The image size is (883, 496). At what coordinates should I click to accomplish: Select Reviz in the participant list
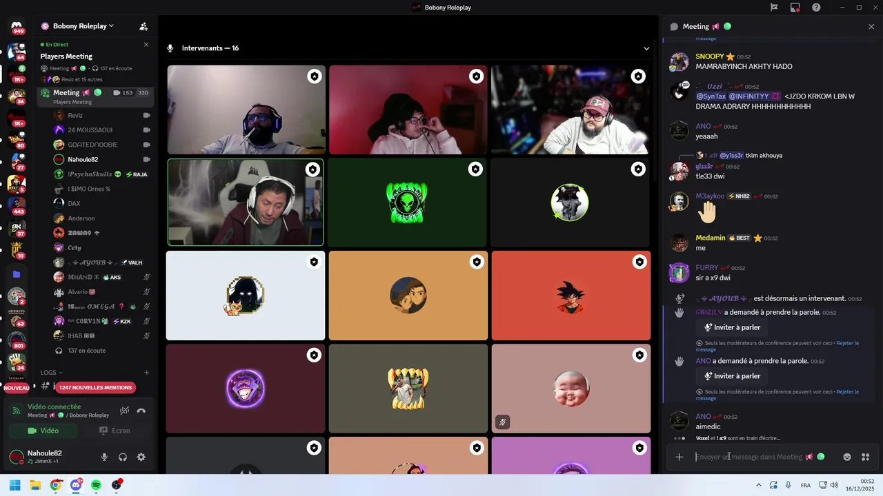[102, 115]
